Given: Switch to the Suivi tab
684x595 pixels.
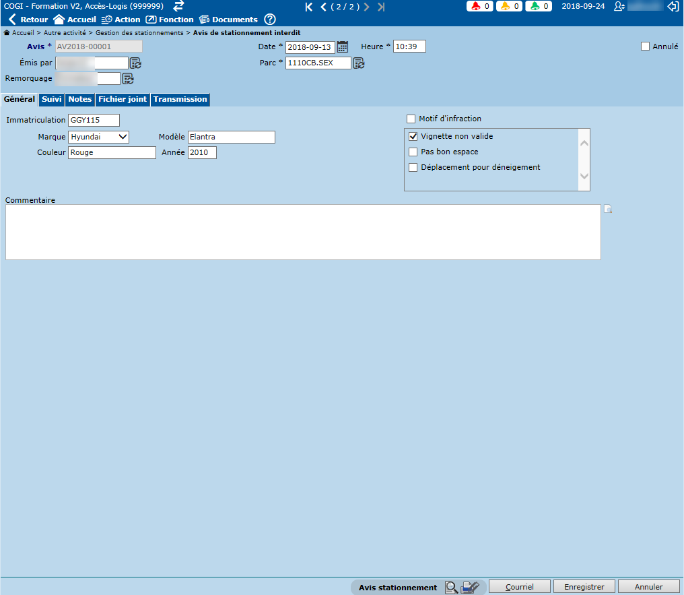Looking at the screenshot, I should (52, 100).
